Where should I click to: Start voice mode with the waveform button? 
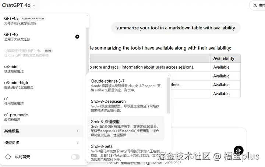point(239,150)
